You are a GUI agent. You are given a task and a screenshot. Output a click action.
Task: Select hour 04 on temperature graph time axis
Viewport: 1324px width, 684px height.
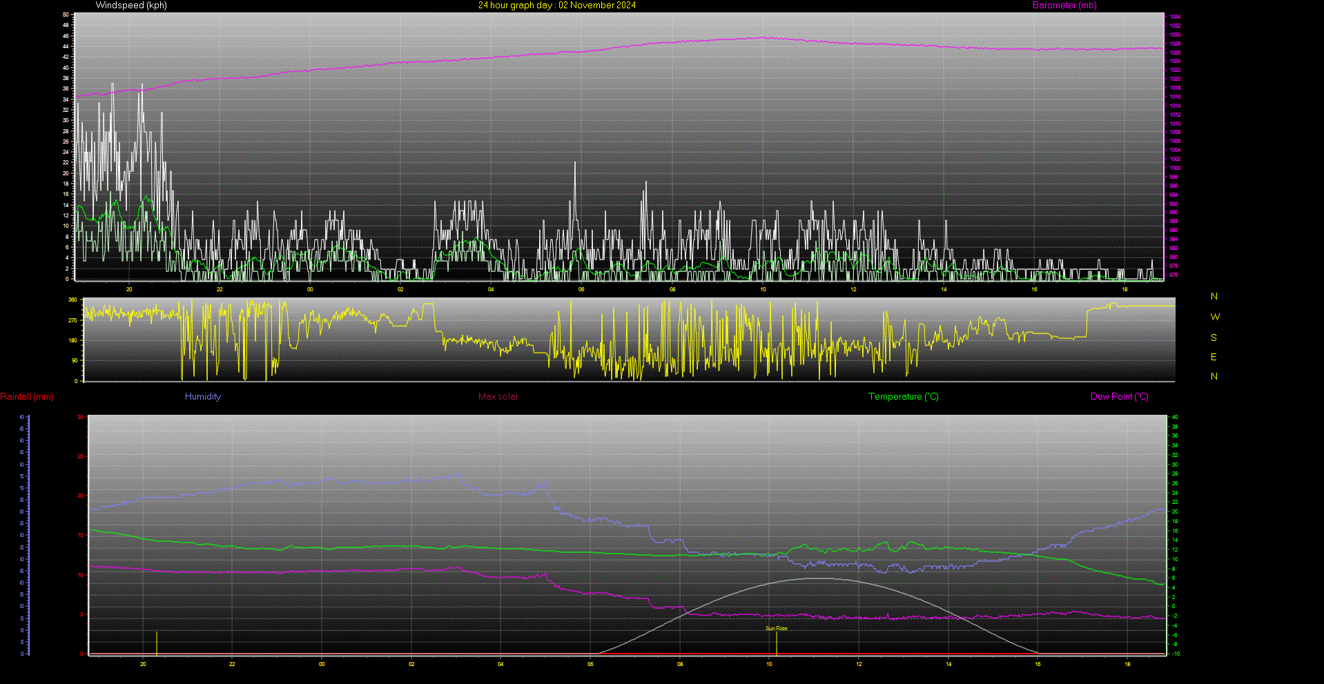tap(500, 664)
